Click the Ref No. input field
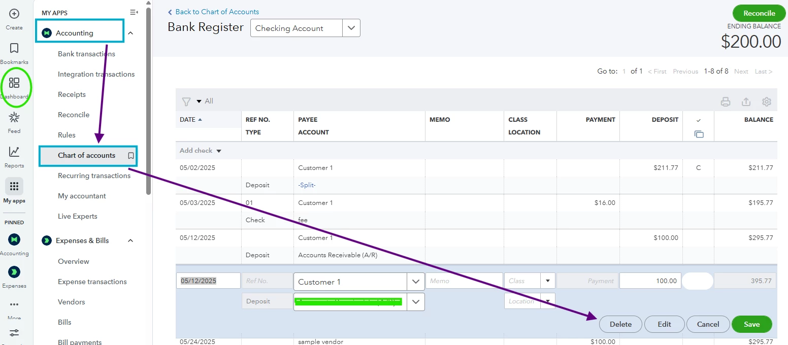 pos(267,281)
